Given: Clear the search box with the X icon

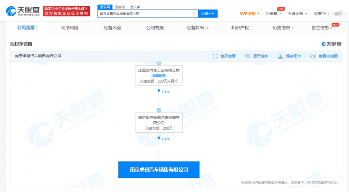Looking at the screenshot, I should [x=194, y=14].
